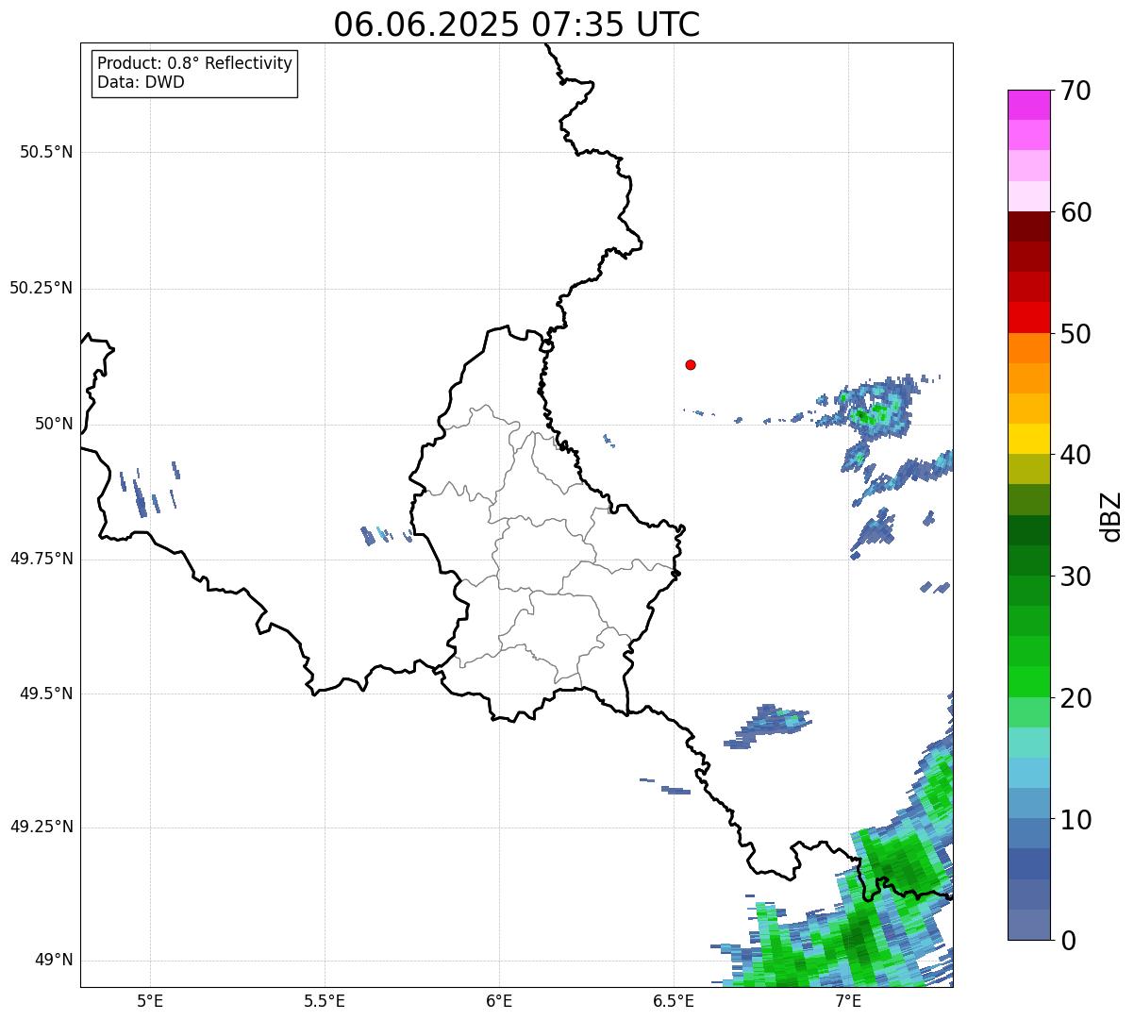The height and width of the screenshot is (1020, 1134).
Task: Click the latitude label "49.75°N"
Action: 42,559
